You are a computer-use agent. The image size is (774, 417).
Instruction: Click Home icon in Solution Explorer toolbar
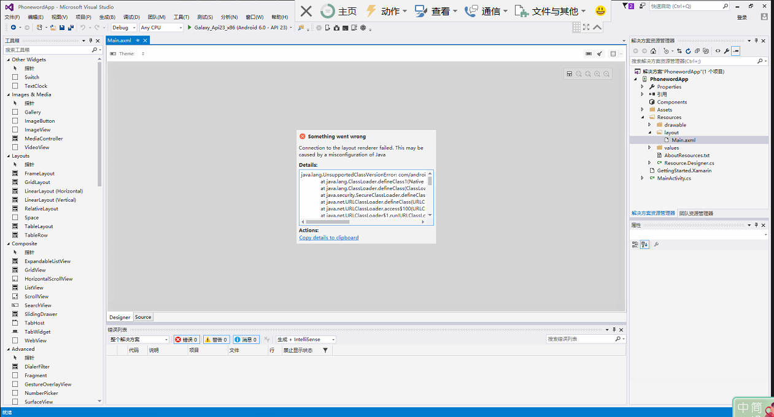[653, 51]
